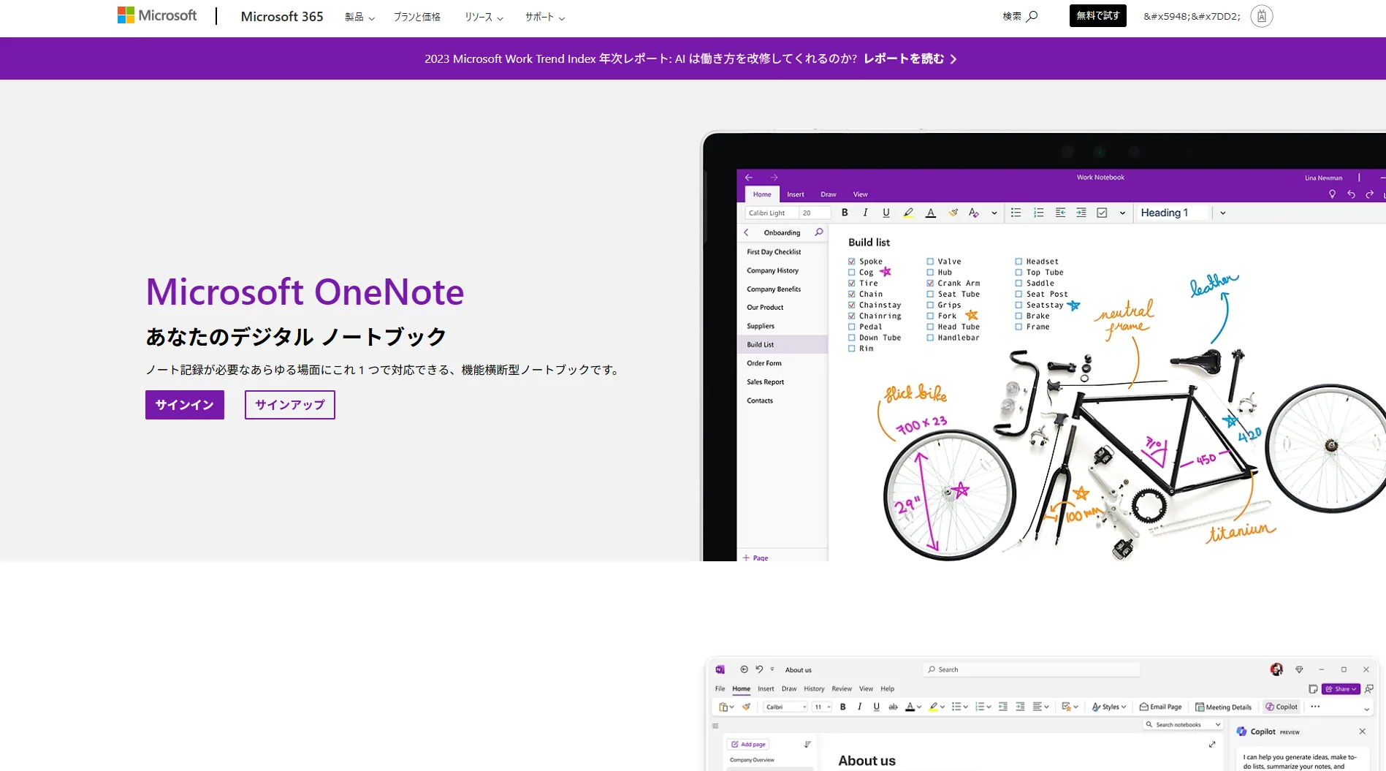Image resolution: width=1386 pixels, height=771 pixels.
Task: Switch to Draw tab in tablet OneNote
Action: (828, 194)
